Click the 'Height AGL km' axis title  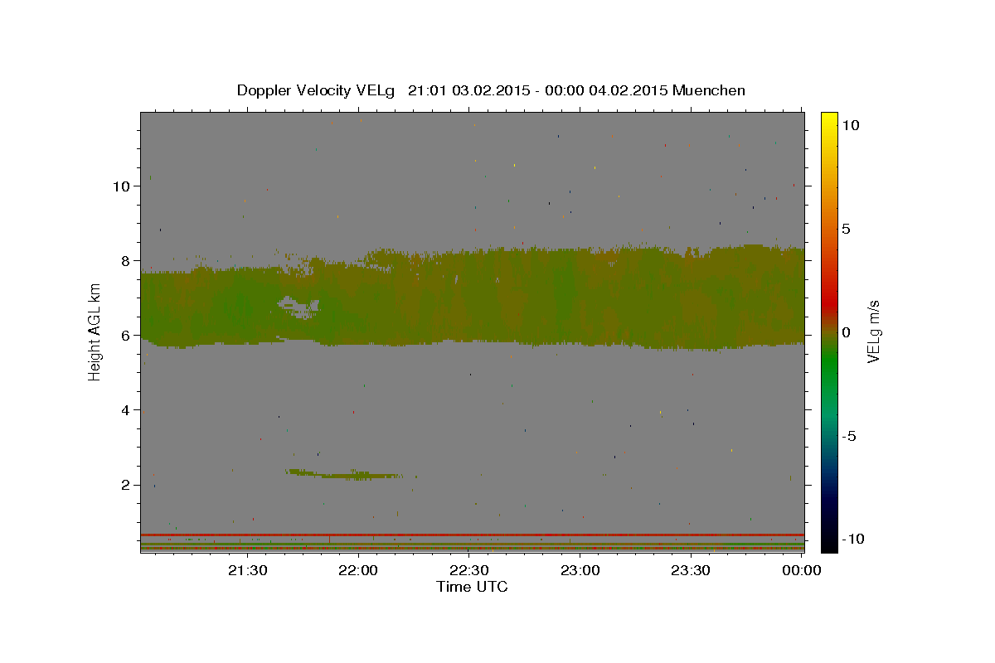point(95,332)
